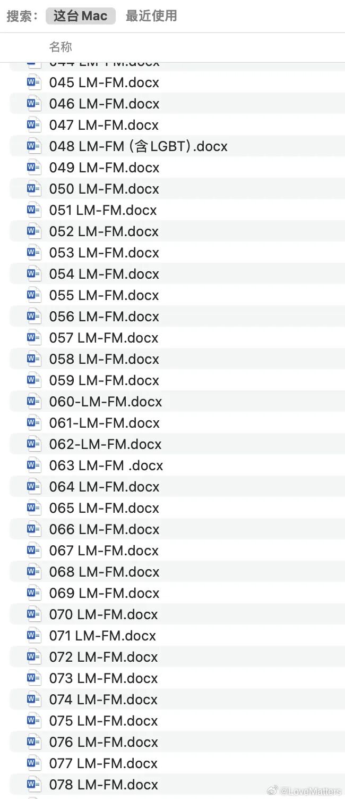Click the Word icon of 049 LM-FM.docx

pos(34,168)
